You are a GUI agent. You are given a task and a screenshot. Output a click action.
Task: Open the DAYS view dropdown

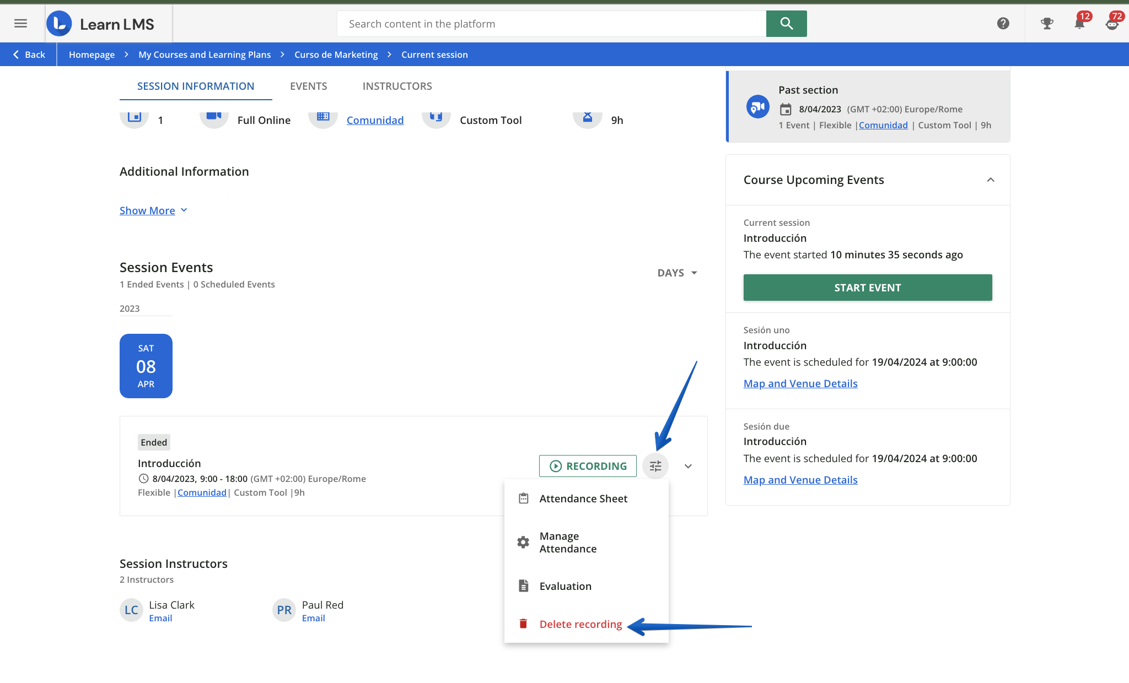[677, 273]
